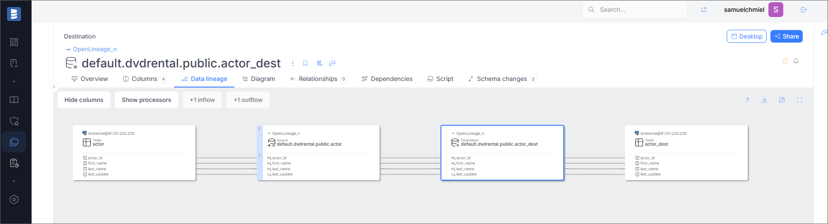
Task: Open the community chat icon at right edge
Action: (x=824, y=32)
